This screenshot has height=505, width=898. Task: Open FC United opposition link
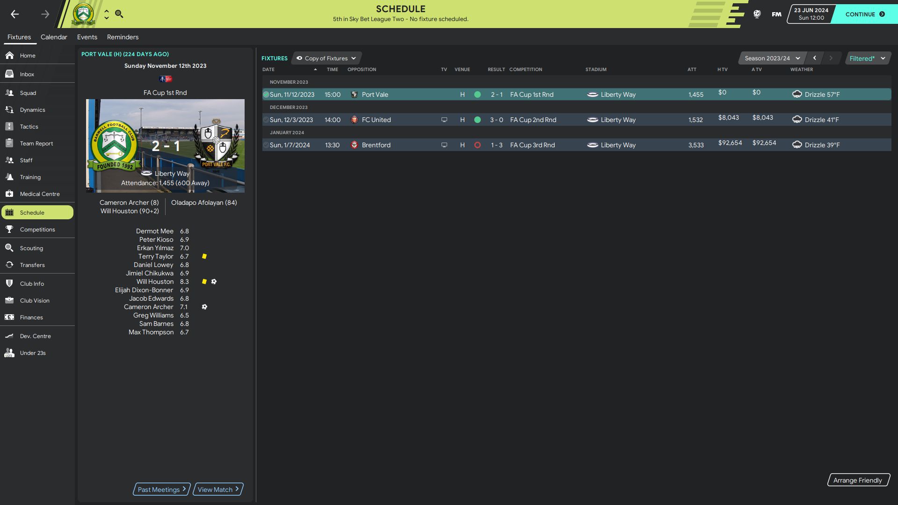(376, 120)
